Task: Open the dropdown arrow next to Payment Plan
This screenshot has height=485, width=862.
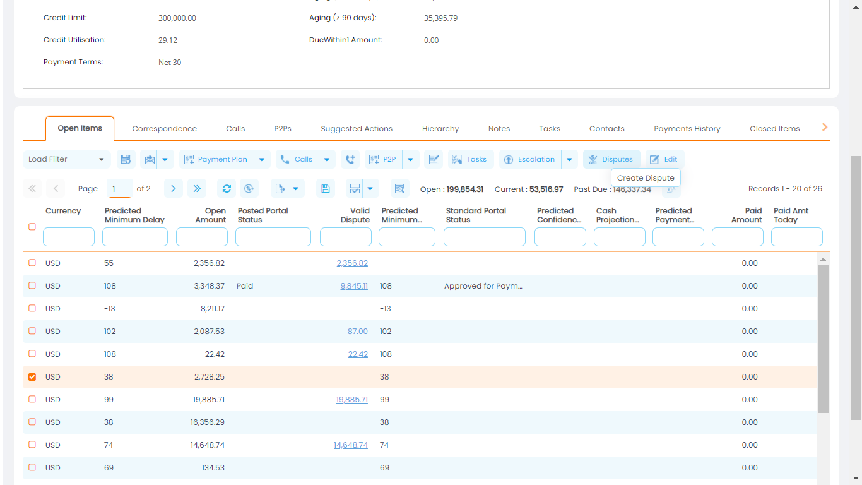Action: tap(262, 159)
